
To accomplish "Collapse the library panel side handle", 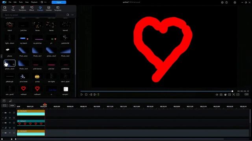I will (x=2, y=56).
